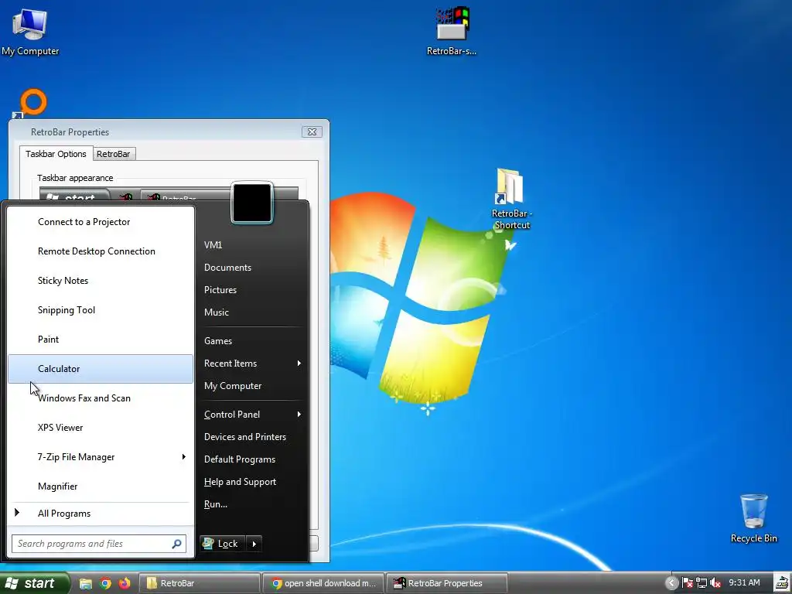Launch Sticky Notes from Start menu

[101, 280]
